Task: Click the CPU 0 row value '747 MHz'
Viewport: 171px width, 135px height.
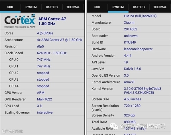Action: [44, 59]
